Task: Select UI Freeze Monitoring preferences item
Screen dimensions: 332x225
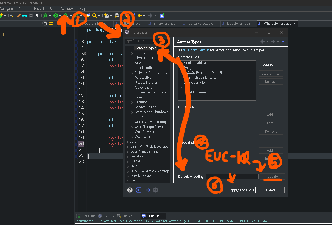Action: [x=150, y=122]
